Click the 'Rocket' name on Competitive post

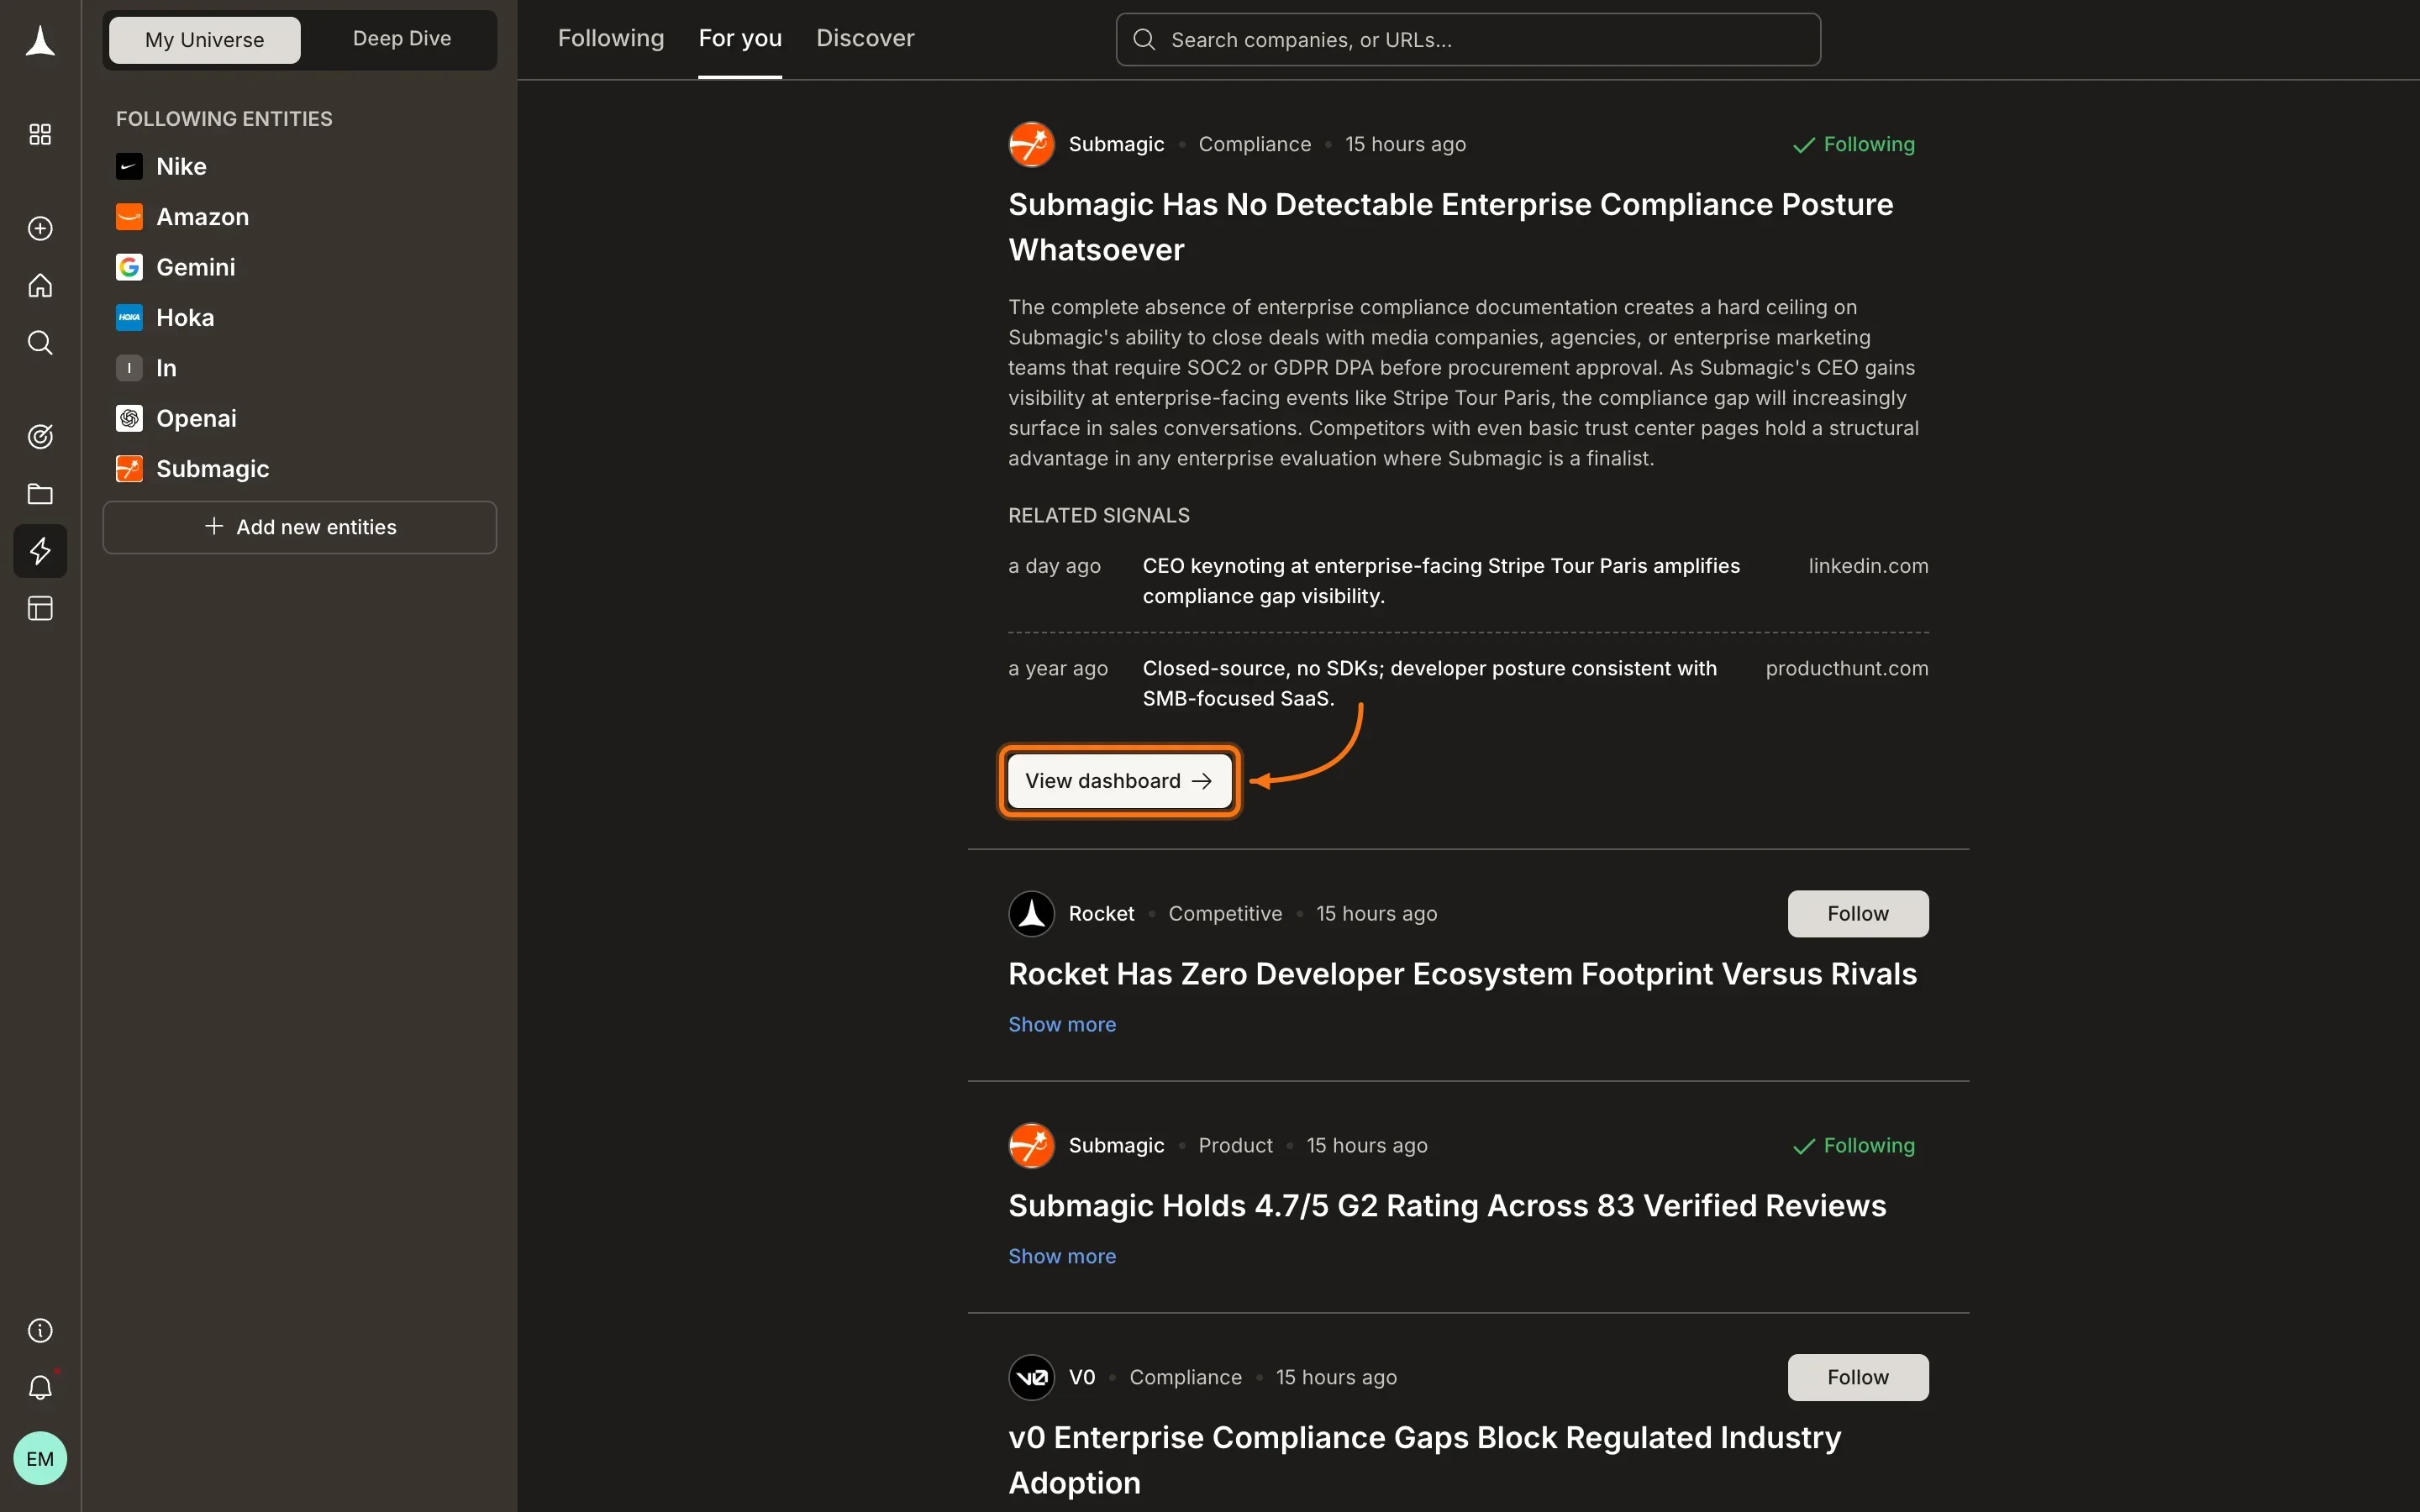1101,913
